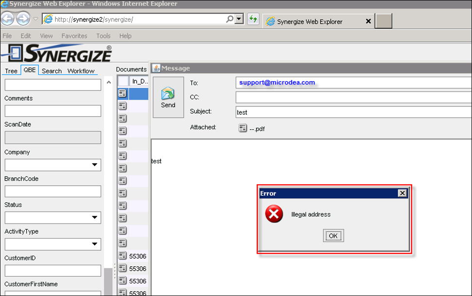Close the Synergize Web Explorer browser tab
This screenshot has width=472, height=296.
[368, 21]
